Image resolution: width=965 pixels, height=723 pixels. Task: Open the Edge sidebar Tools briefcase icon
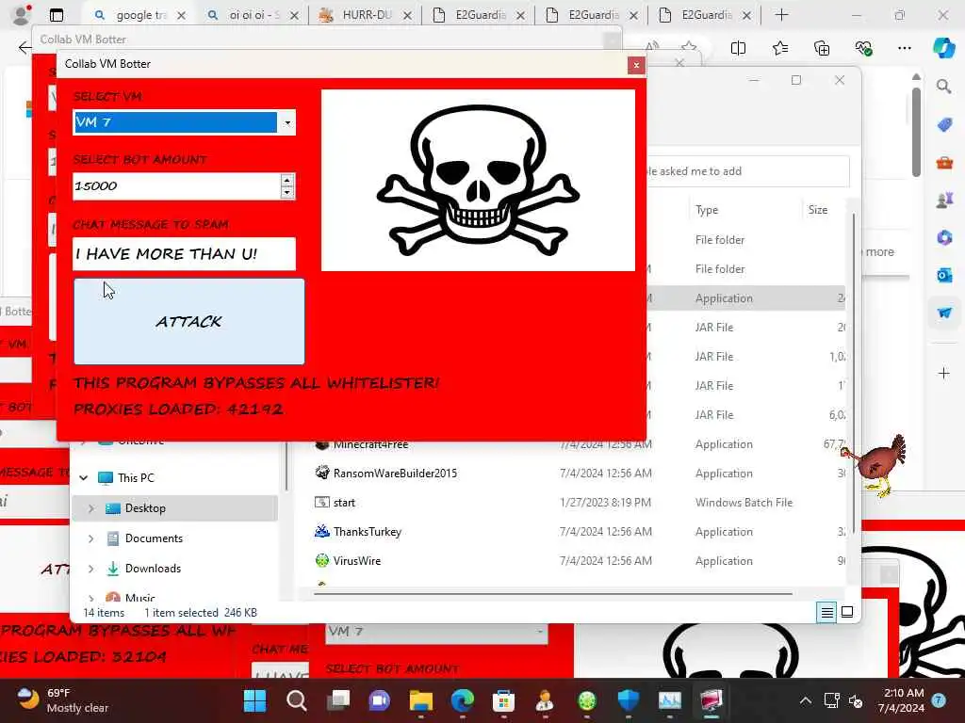(944, 163)
